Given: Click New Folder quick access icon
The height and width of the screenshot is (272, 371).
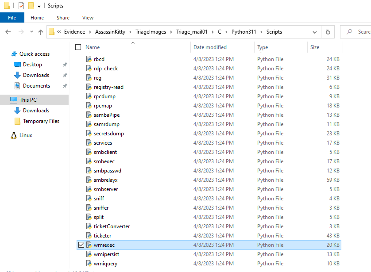Looking at the screenshot, I should pyautogui.click(x=31, y=5).
